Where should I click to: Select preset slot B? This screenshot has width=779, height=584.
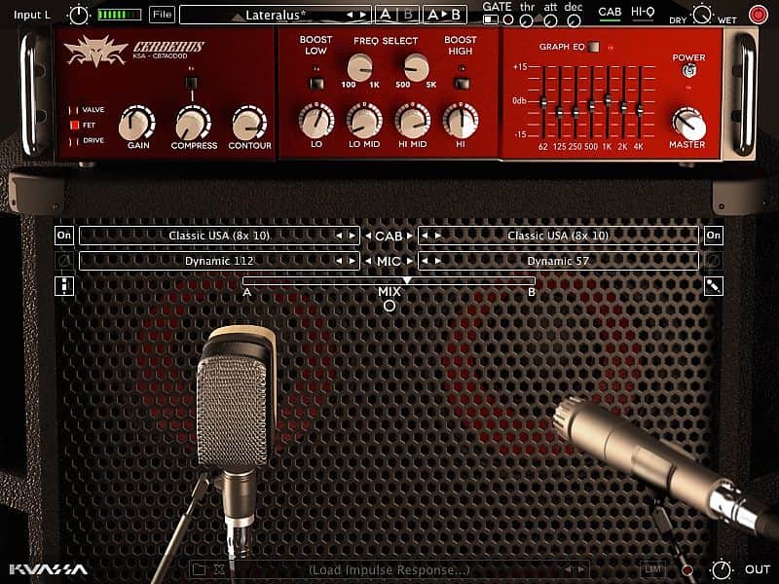pyautogui.click(x=408, y=15)
